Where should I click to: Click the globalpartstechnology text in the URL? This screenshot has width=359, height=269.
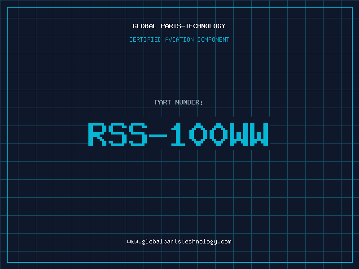[x=179, y=242]
